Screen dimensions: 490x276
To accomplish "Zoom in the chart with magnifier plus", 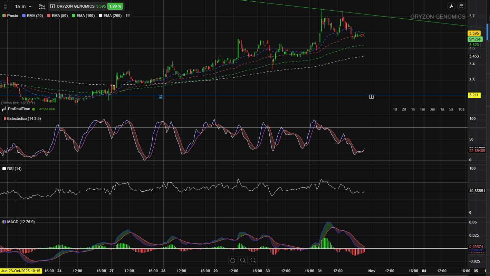I will (253, 260).
